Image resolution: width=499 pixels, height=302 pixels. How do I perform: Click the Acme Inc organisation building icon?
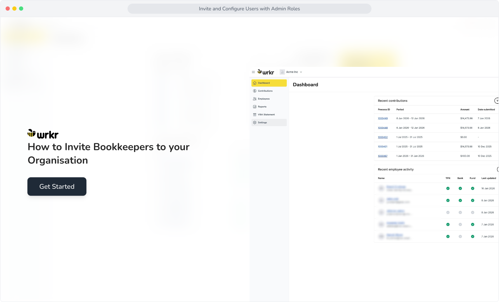[282, 72]
